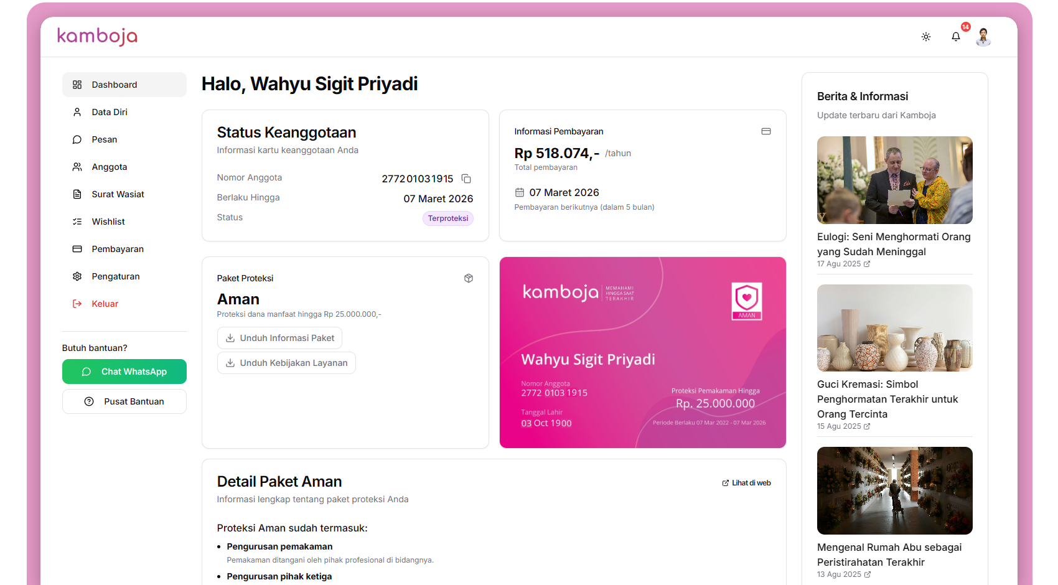Open the Guci Kremasi article thumbnail
The image size is (1058, 585).
point(894,328)
